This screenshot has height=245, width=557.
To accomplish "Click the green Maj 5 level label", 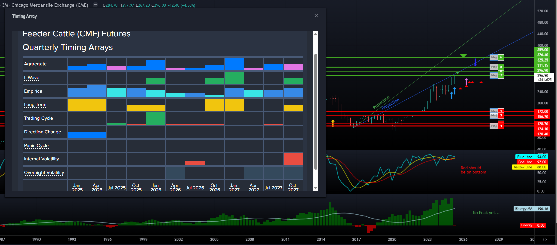I will (497, 67).
